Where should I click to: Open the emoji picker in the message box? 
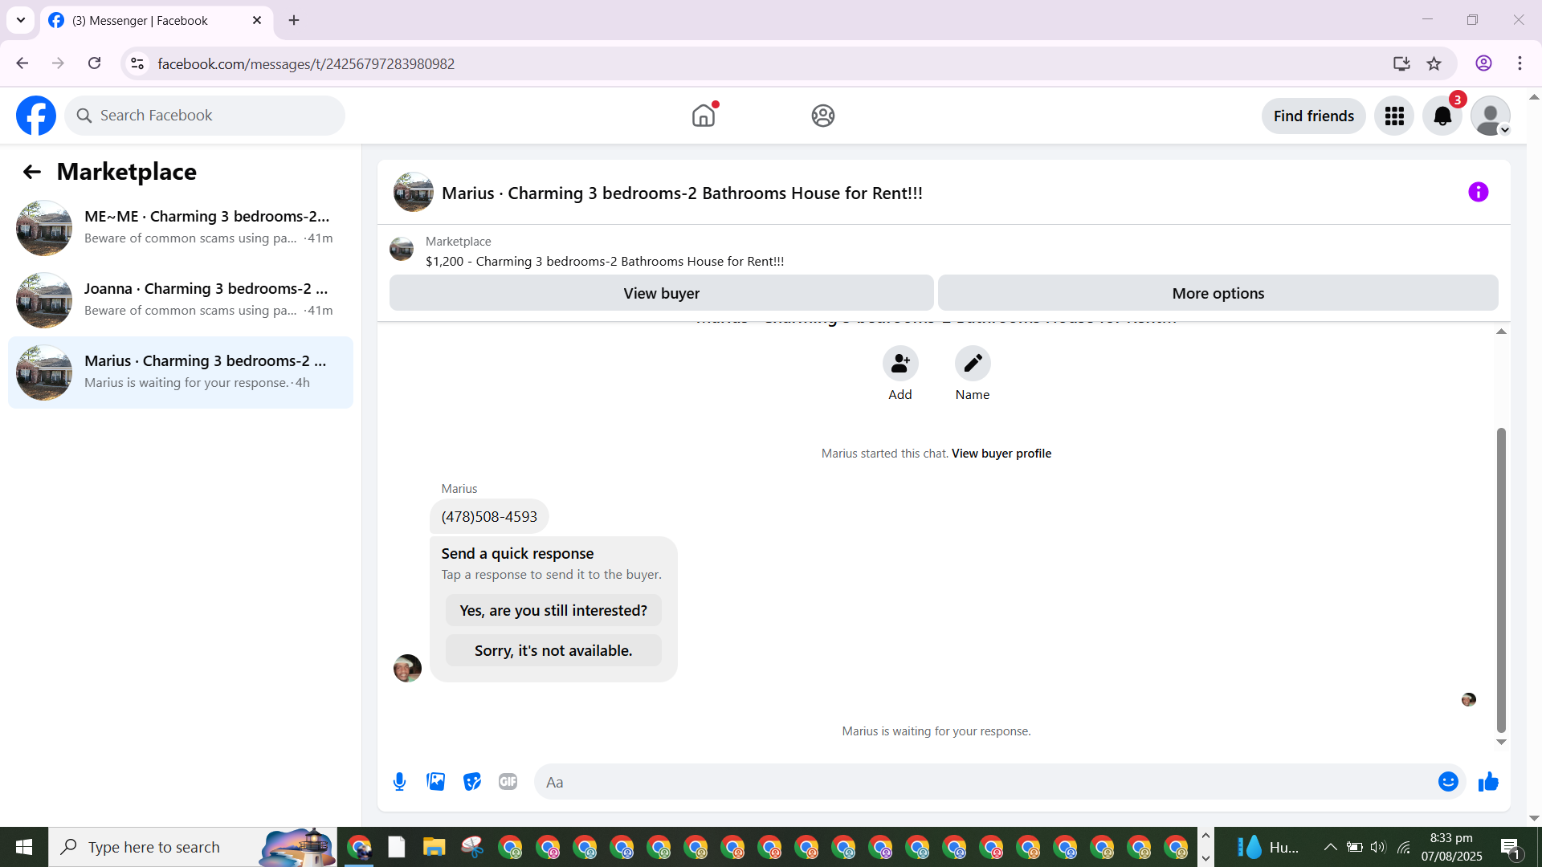pos(1448,782)
